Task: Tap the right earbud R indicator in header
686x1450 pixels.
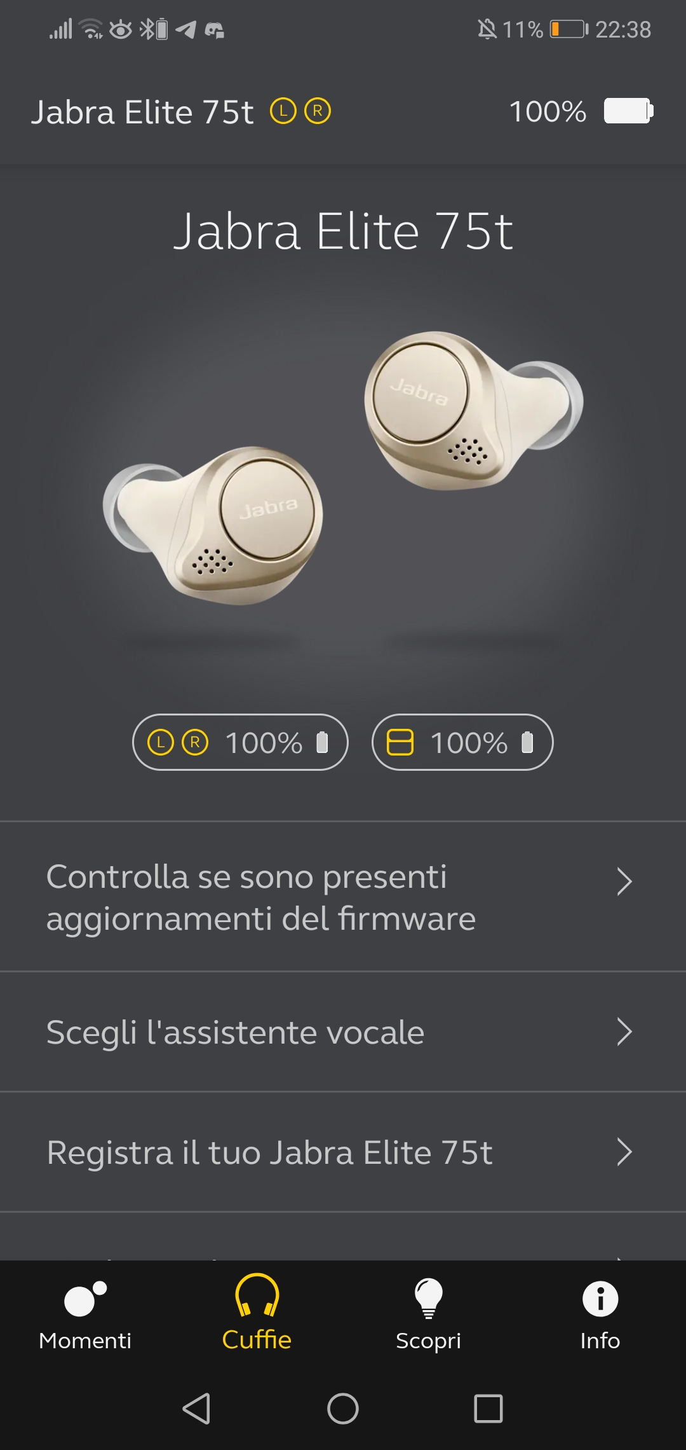Action: (x=318, y=111)
